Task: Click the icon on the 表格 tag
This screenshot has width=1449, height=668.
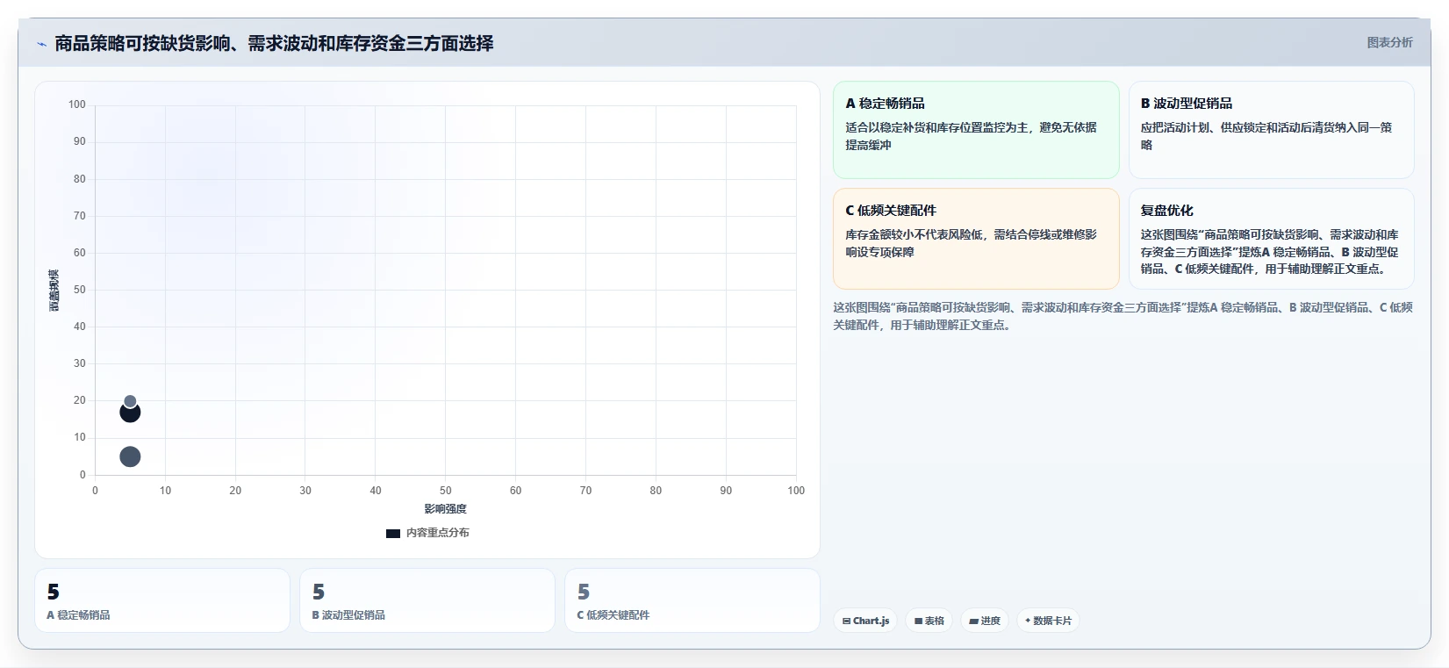Action: pos(918,621)
